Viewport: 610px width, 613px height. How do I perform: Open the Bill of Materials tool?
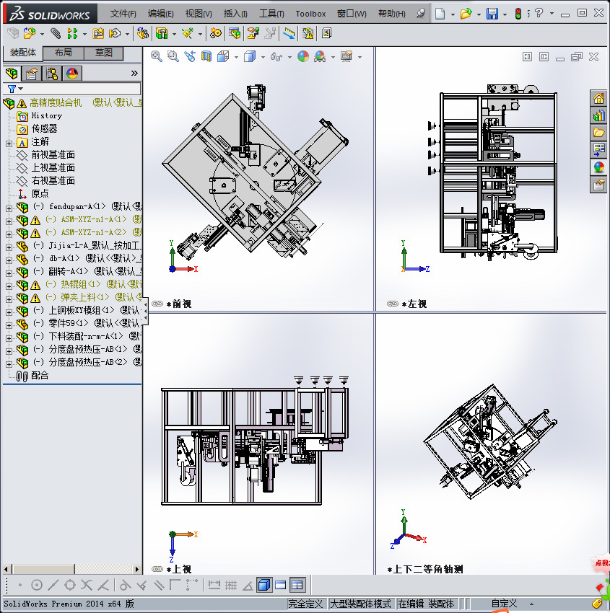tap(235, 34)
